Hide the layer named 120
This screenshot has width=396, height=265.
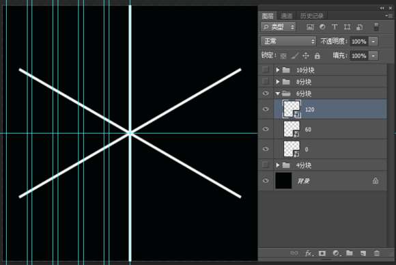click(x=266, y=109)
